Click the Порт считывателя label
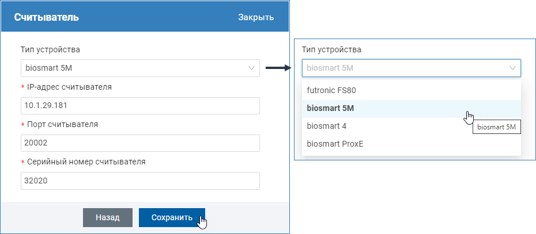The height and width of the screenshot is (234, 536). tap(63, 125)
